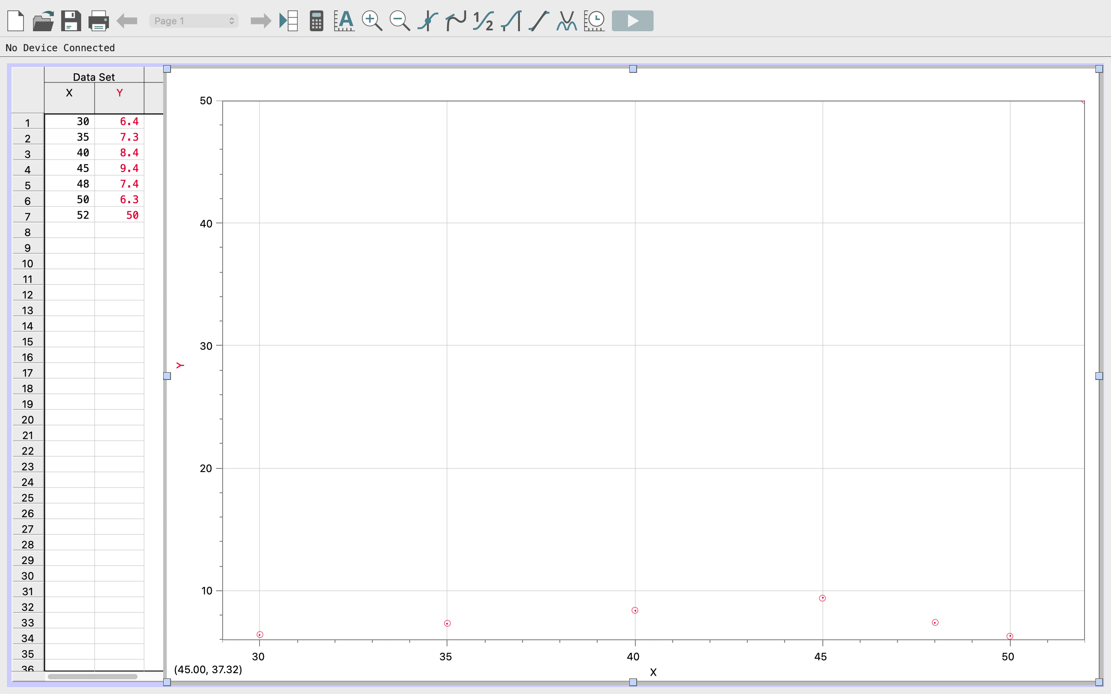The height and width of the screenshot is (694, 1111).
Task: Open the Page 1 dropdown selector
Action: 194,21
